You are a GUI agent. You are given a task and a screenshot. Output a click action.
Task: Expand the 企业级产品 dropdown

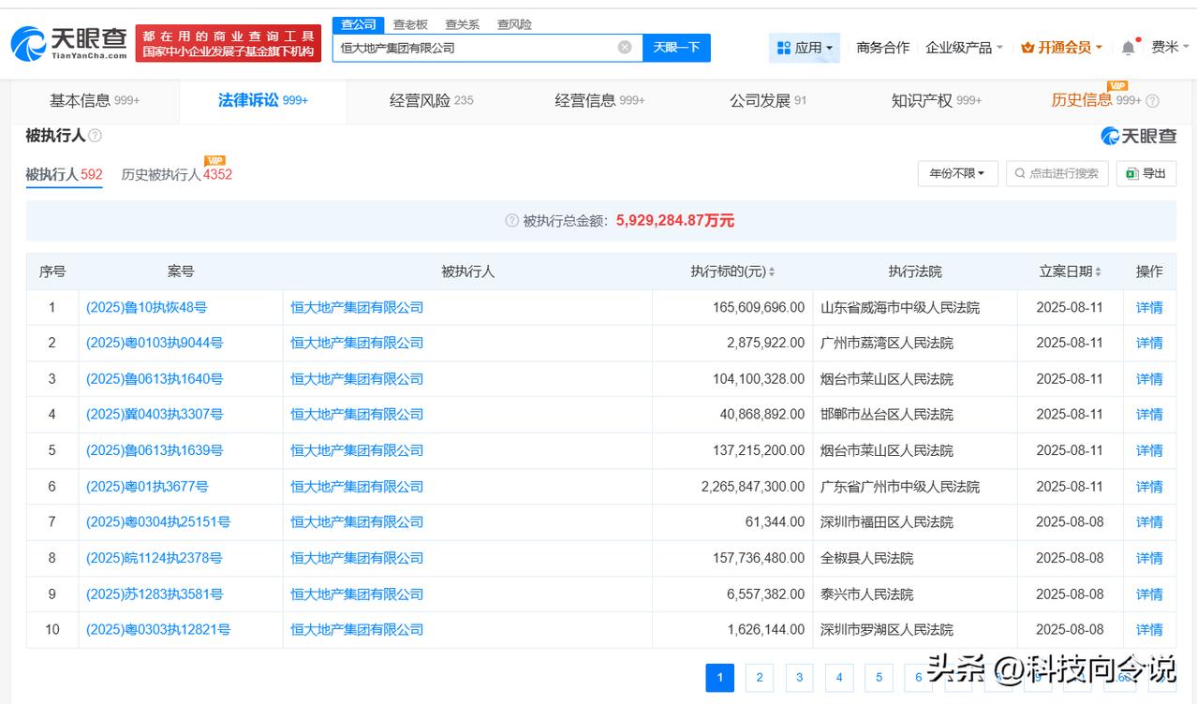click(964, 48)
